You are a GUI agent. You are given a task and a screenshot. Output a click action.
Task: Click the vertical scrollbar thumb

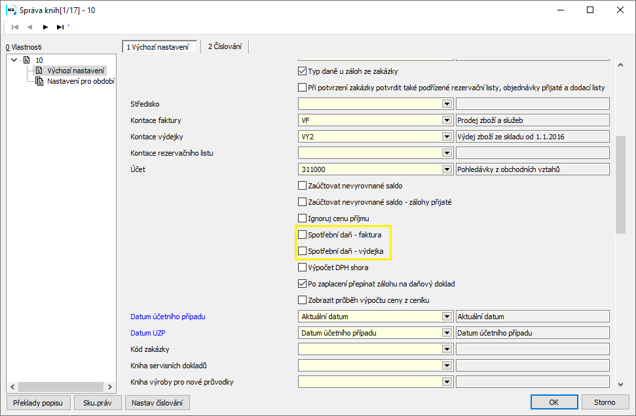coord(620,184)
